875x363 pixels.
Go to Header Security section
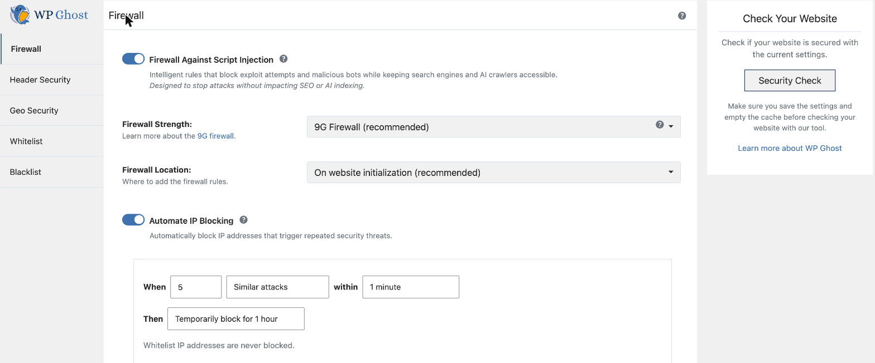coord(52,80)
